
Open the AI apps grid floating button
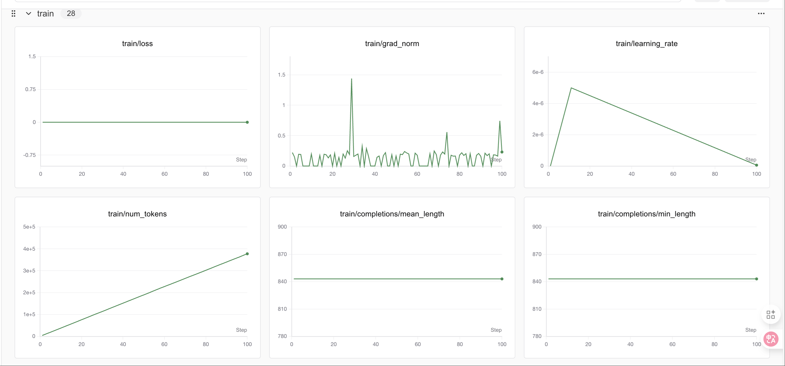click(x=770, y=314)
